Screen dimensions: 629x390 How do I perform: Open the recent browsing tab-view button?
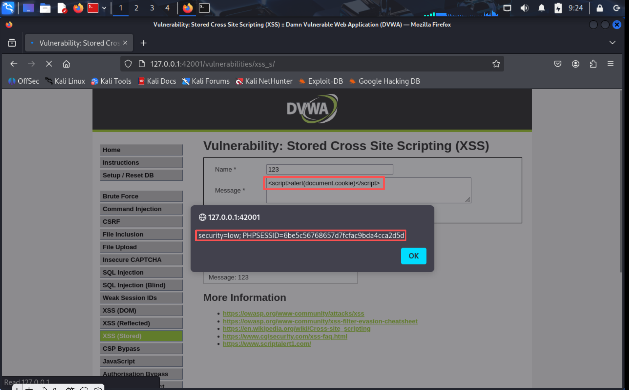tap(12, 43)
